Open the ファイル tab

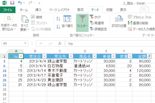7,10
